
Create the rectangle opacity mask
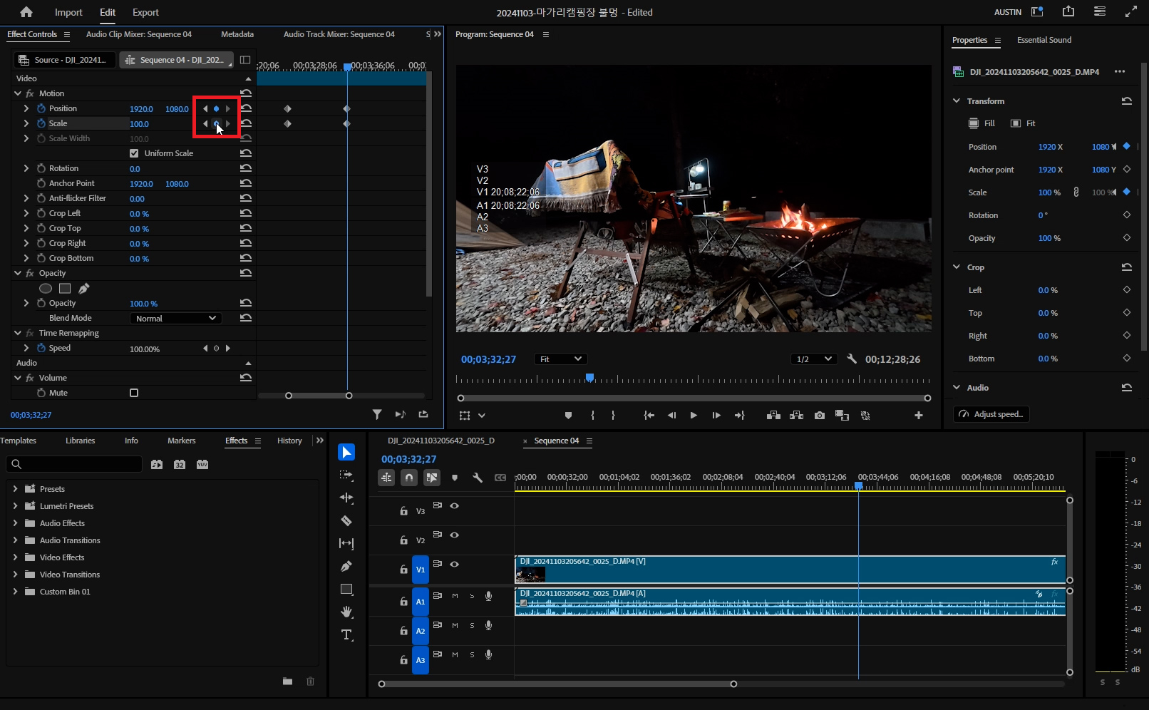click(x=65, y=288)
